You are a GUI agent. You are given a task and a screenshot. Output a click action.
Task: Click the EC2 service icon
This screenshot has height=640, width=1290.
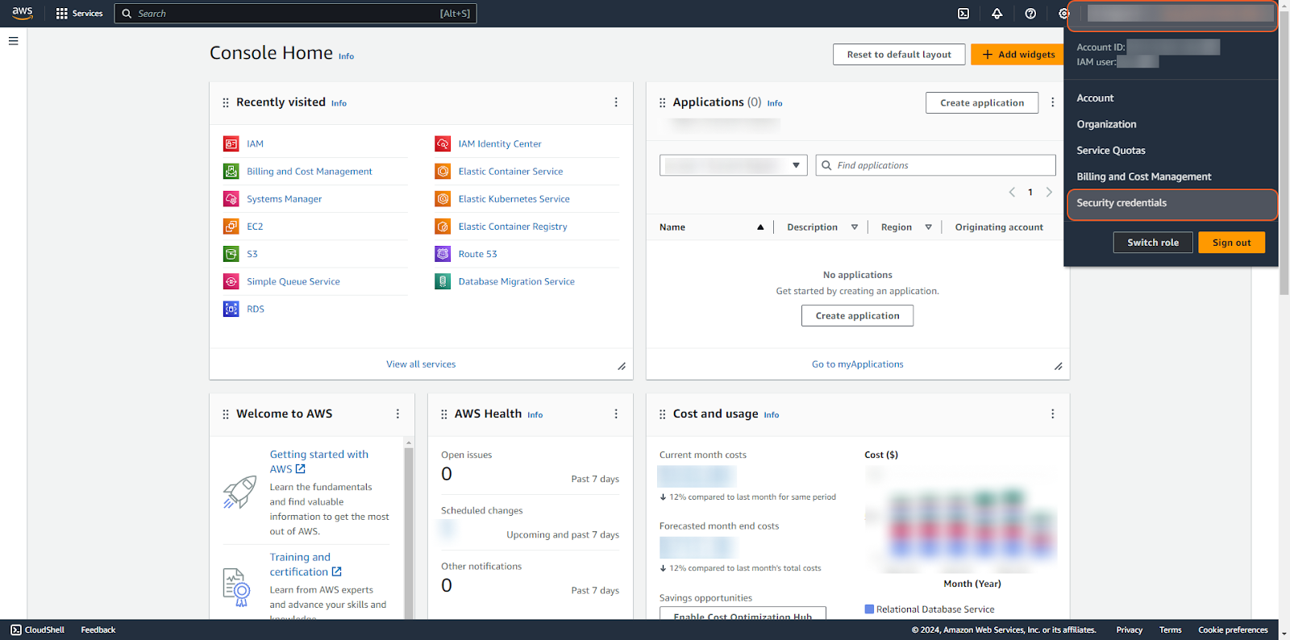pyautogui.click(x=231, y=226)
